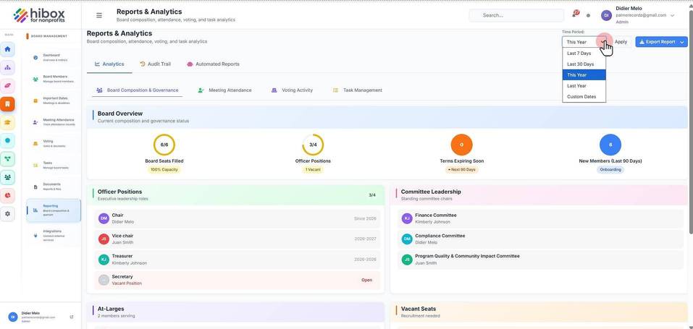The width and height of the screenshot is (693, 329).
Task: Click the pink icon in left rail
Action: point(7,85)
